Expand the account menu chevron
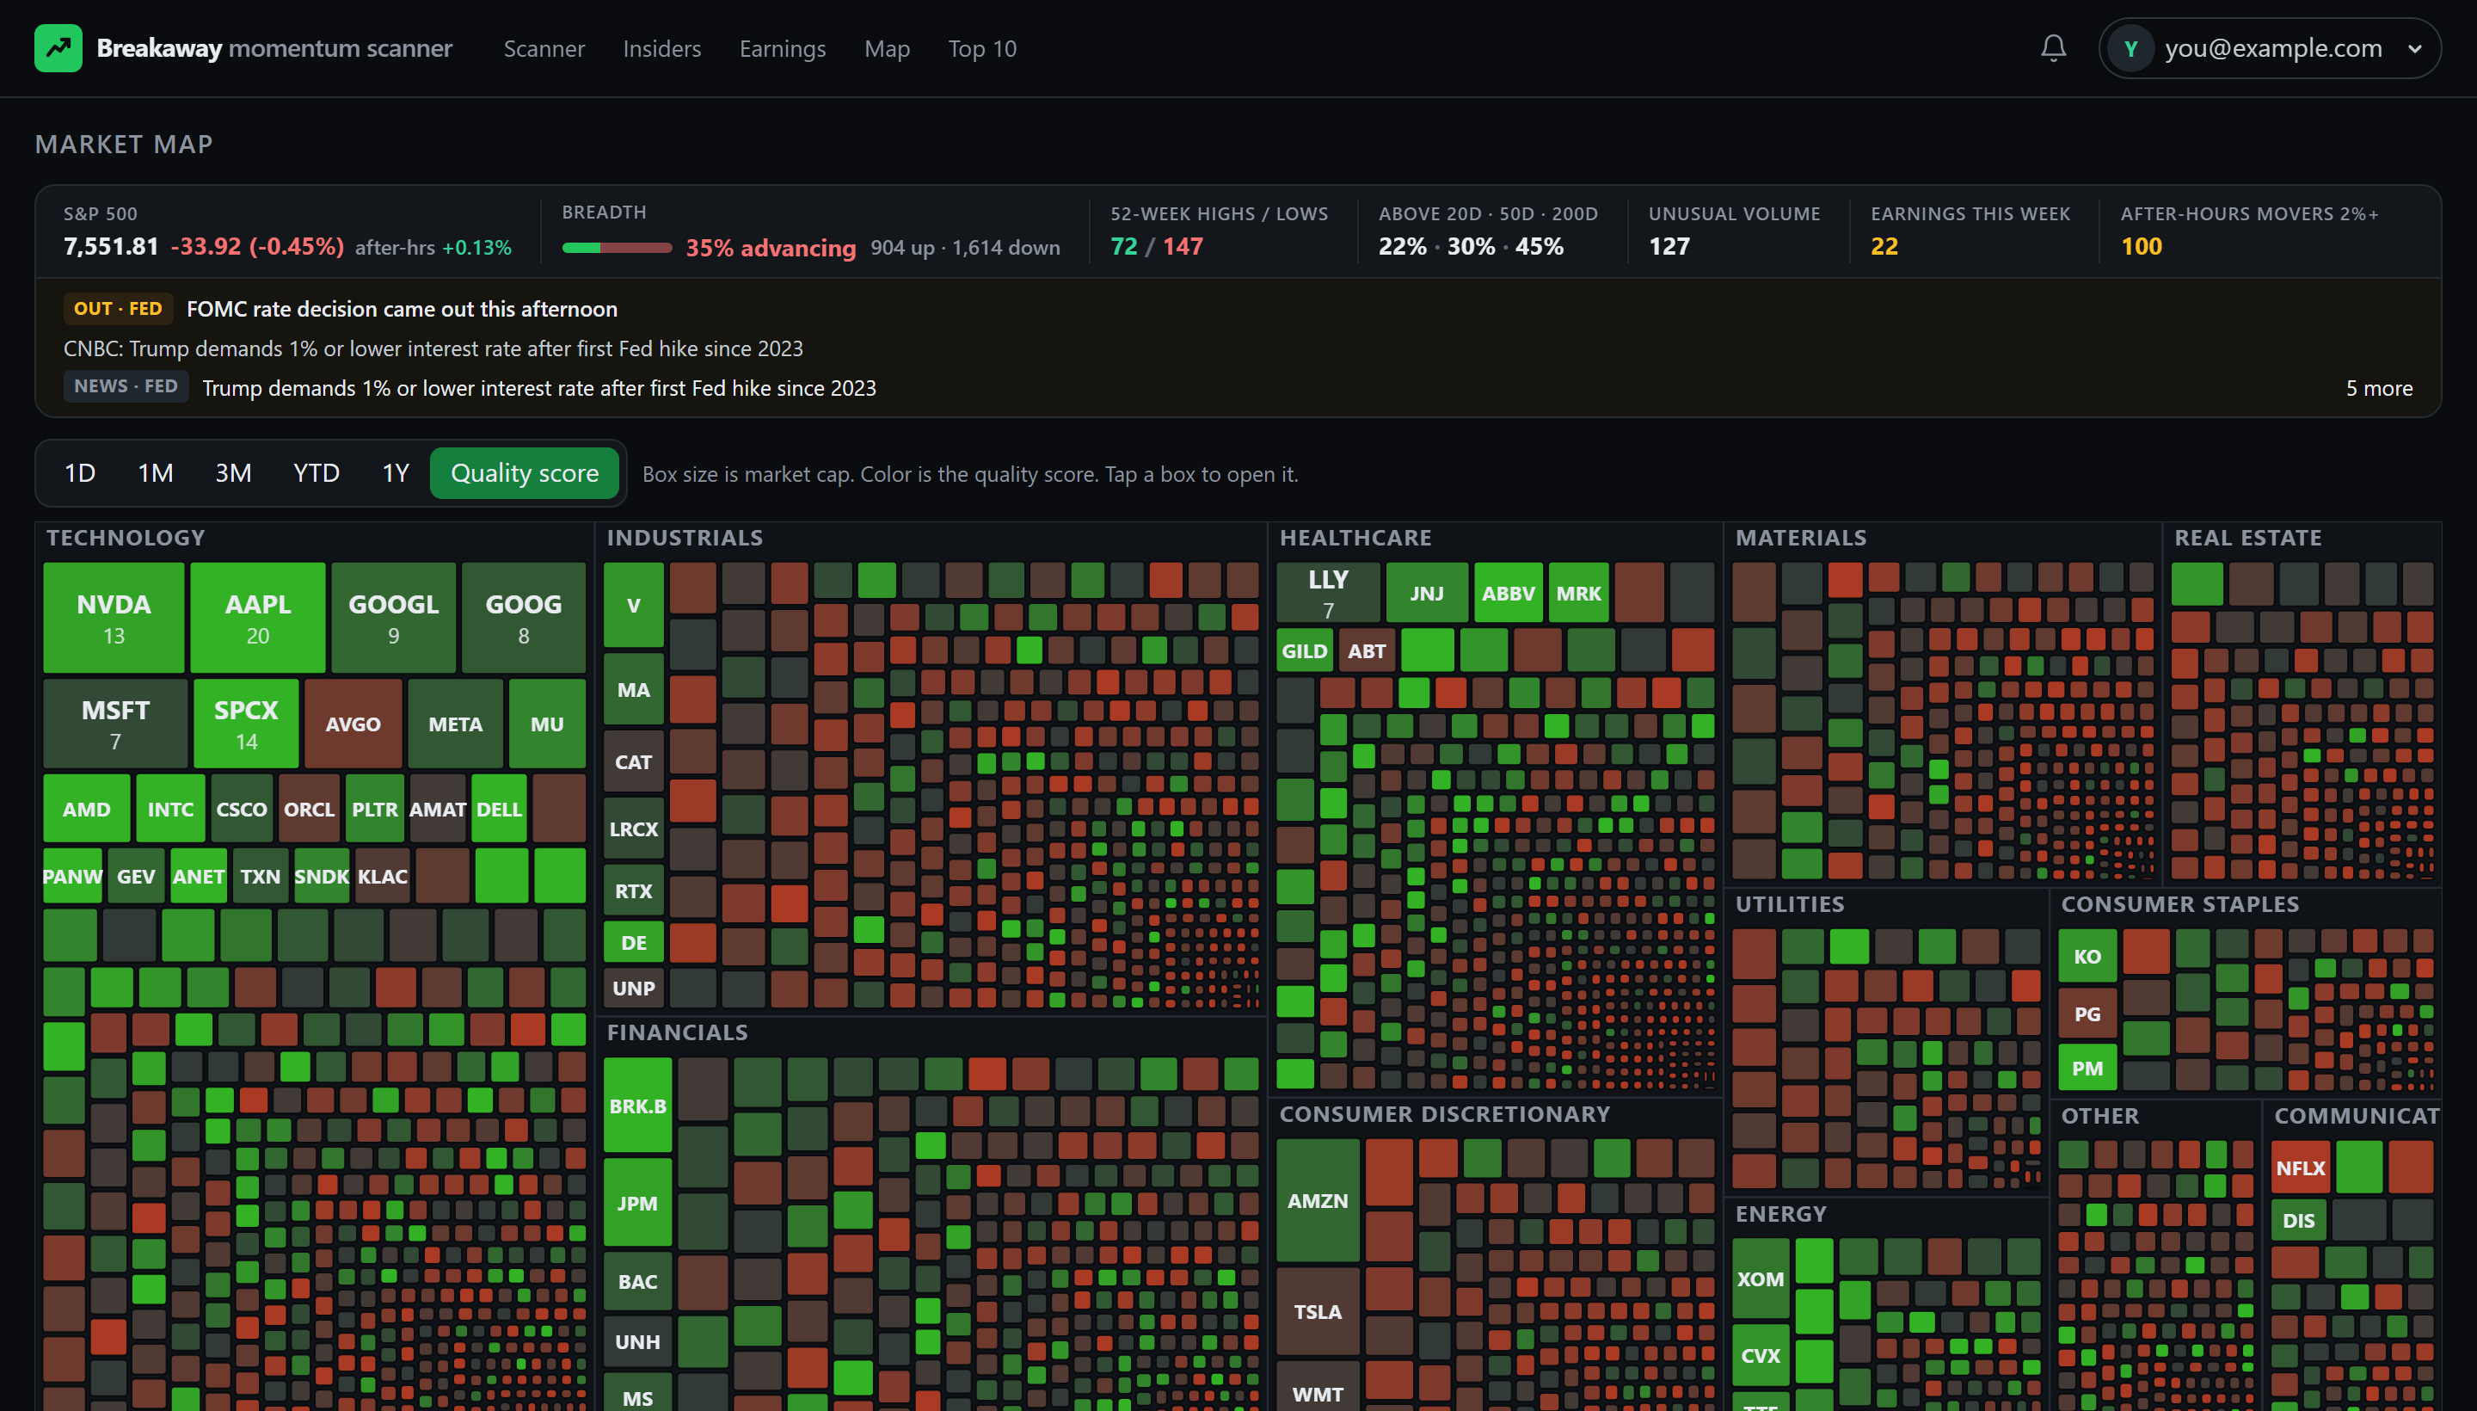The width and height of the screenshot is (2477, 1411). [2414, 48]
